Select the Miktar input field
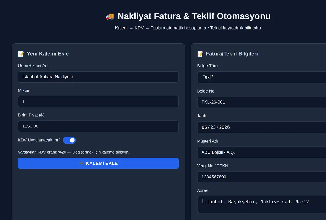This screenshot has width=326, height=220. tap(98, 102)
